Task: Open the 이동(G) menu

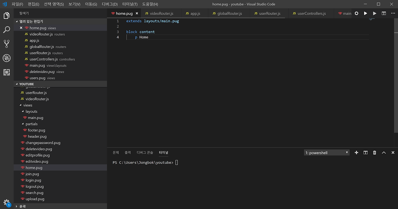Action: pos(91,4)
